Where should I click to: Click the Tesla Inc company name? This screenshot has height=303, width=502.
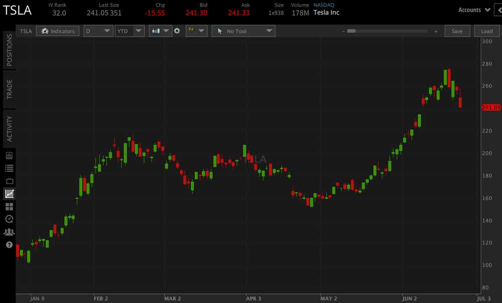click(326, 13)
